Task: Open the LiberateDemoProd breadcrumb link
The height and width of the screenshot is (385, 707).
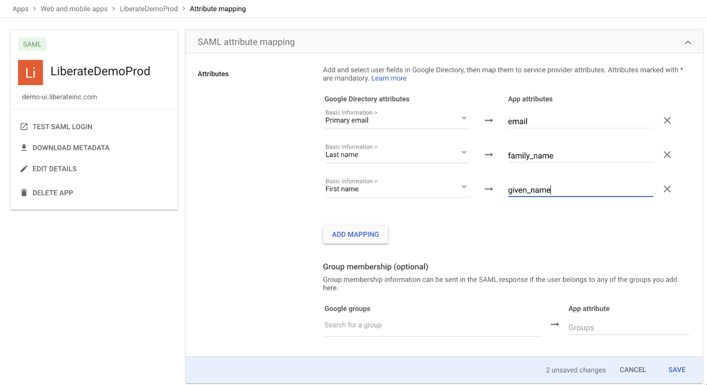Action: [x=149, y=9]
